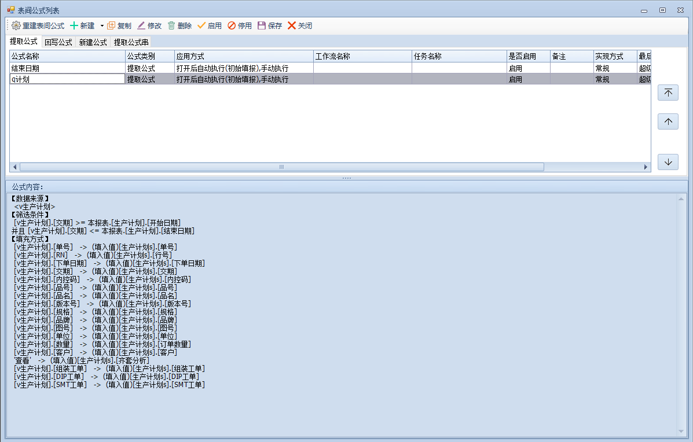This screenshot has width=693, height=442.
Task: Sort by the 公式名称 column header
Action: 67,56
